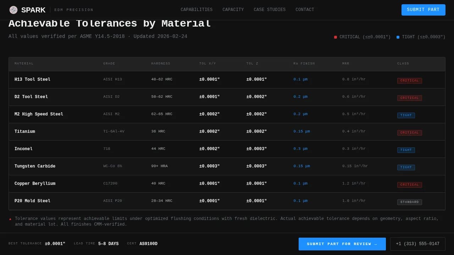Click the Ra Finish column header

click(x=304, y=64)
